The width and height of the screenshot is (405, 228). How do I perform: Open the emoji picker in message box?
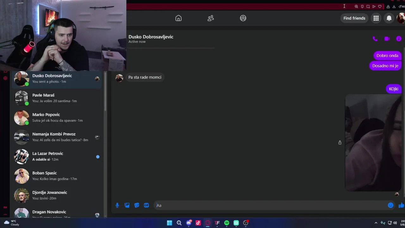tap(390, 205)
